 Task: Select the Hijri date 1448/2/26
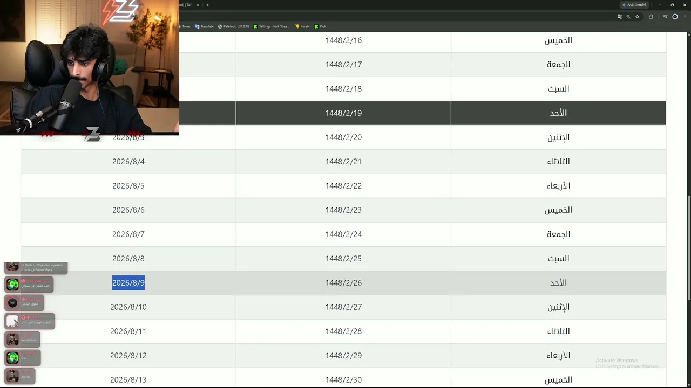coord(343,283)
